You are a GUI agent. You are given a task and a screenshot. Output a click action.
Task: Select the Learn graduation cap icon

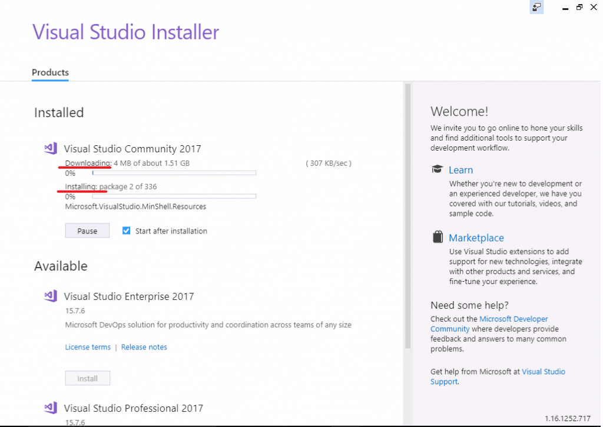(x=437, y=168)
